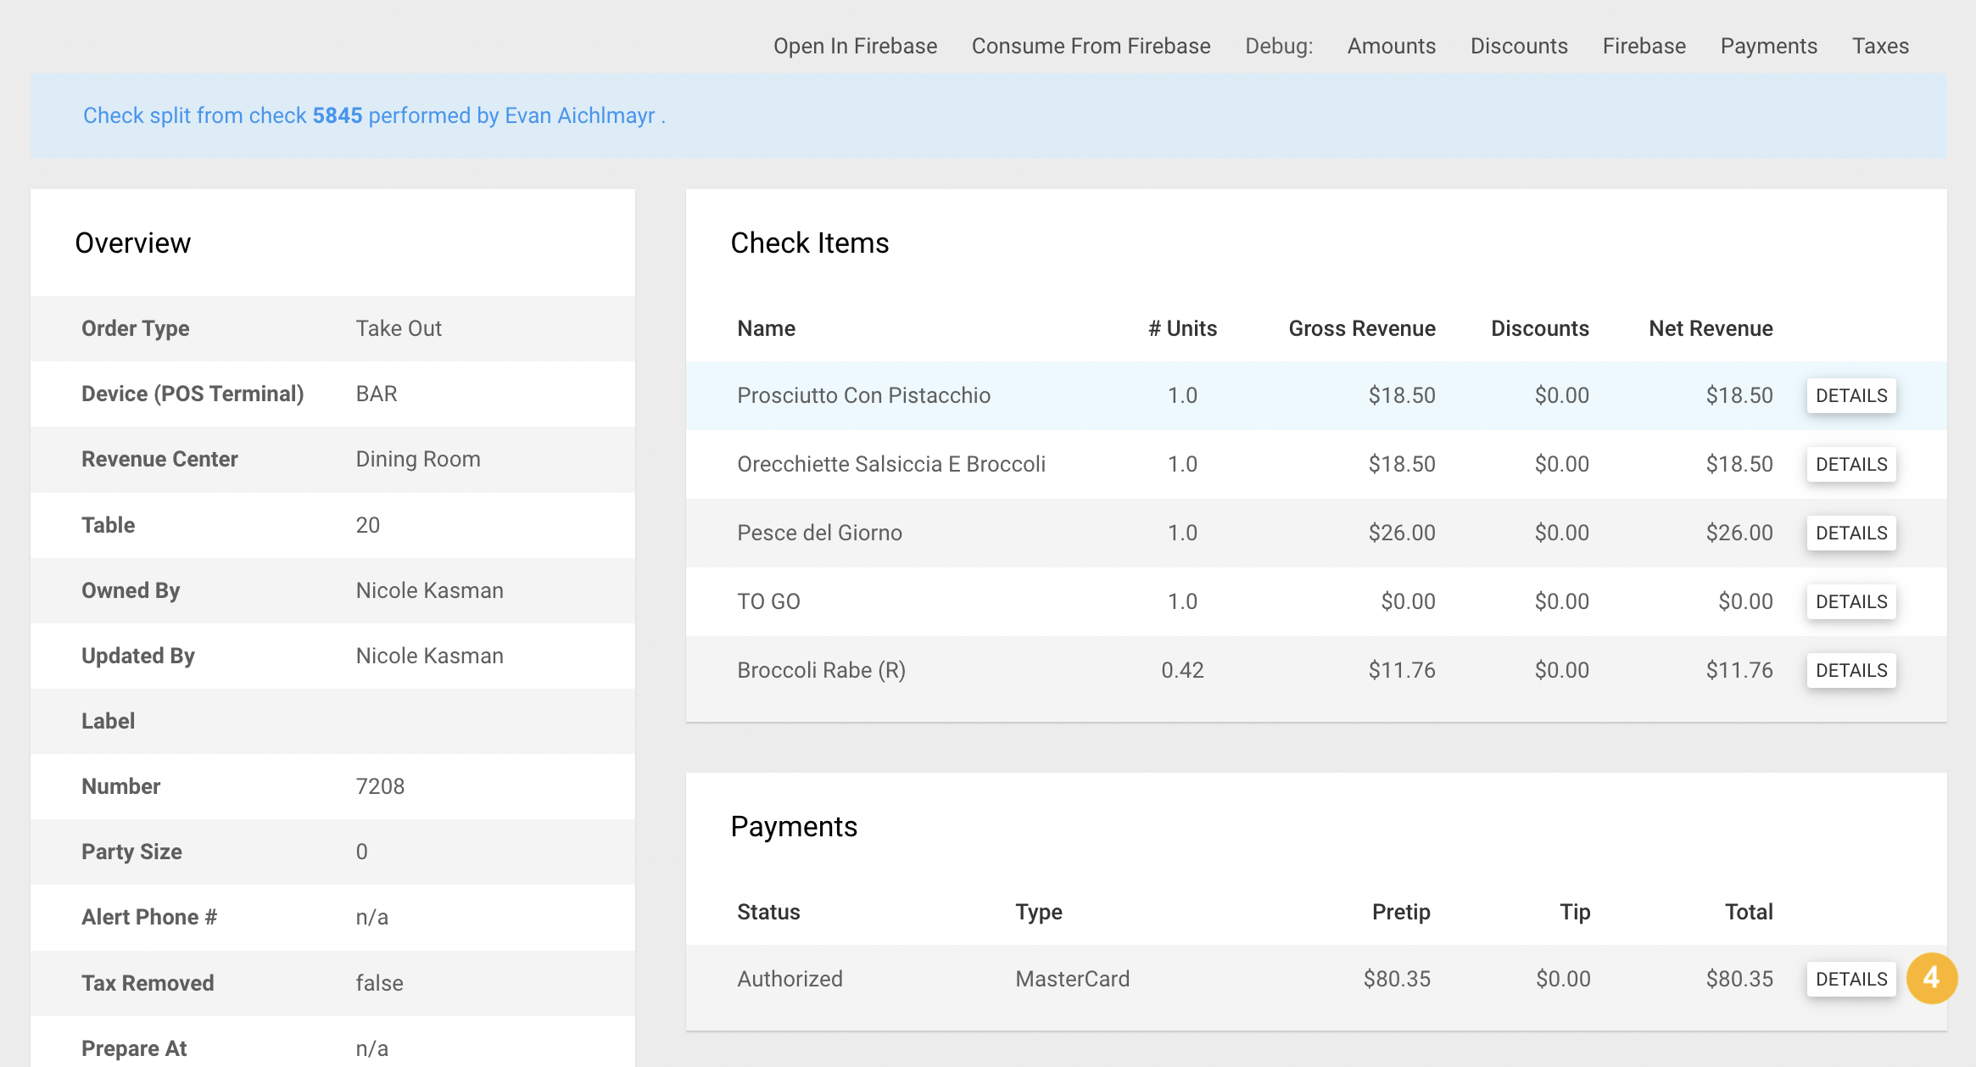Select the Broccoli Rabe (R) item name
Screen dimensions: 1976x1067
[x=821, y=670]
